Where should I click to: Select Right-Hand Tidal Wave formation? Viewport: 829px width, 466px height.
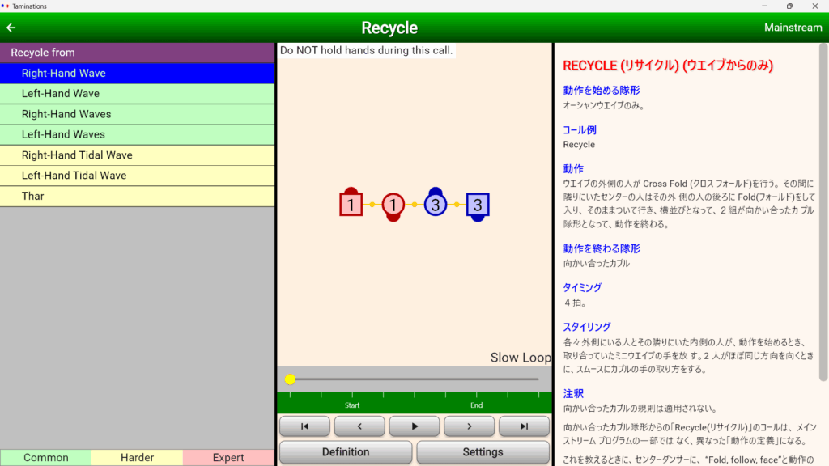pyautogui.click(x=138, y=155)
